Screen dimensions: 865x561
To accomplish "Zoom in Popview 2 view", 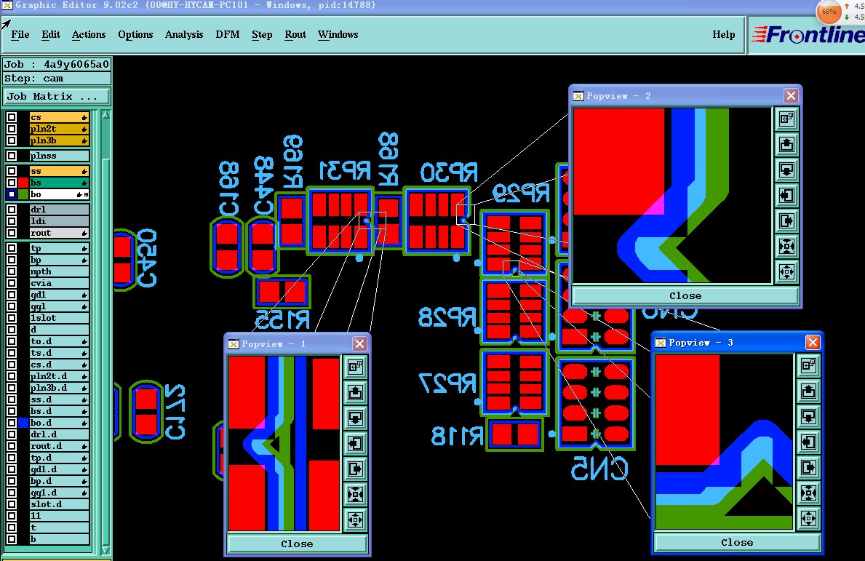I will [x=786, y=246].
